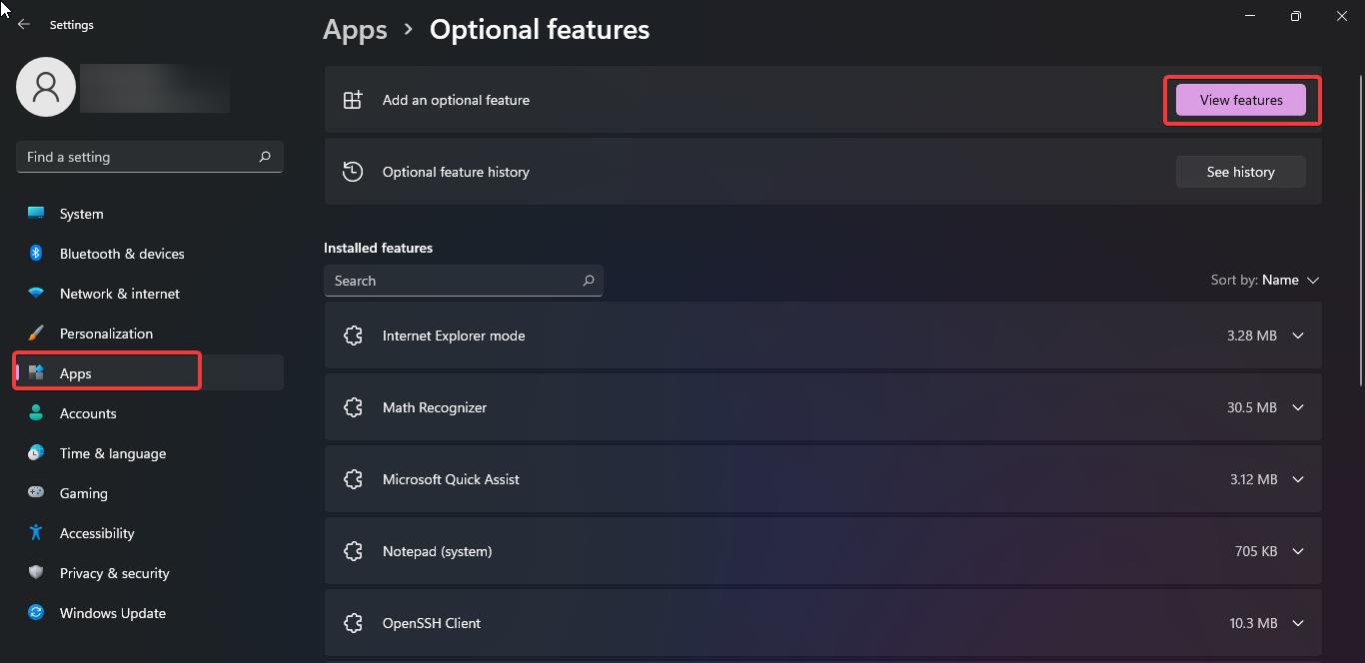Open the Sort by Name dropdown
The width and height of the screenshot is (1365, 663).
click(1265, 281)
